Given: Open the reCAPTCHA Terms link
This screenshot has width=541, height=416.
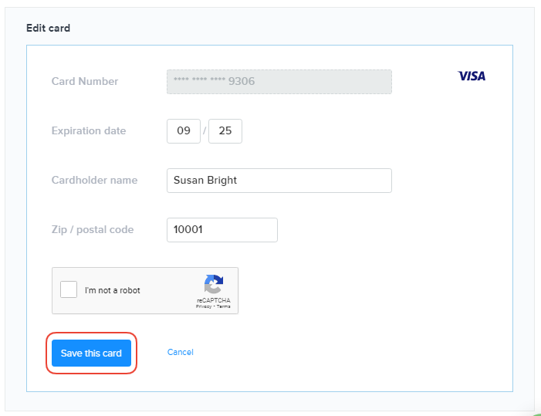Looking at the screenshot, I should pyautogui.click(x=224, y=306).
